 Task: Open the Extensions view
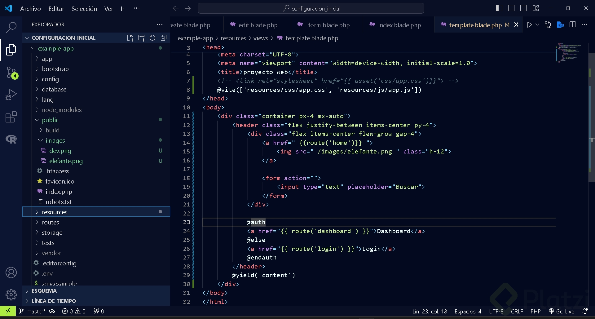coord(11,117)
